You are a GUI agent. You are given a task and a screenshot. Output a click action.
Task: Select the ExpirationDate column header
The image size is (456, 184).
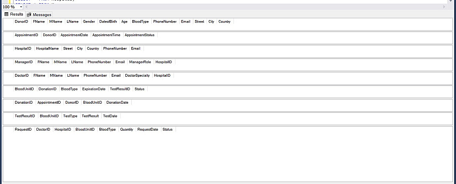(x=93, y=89)
